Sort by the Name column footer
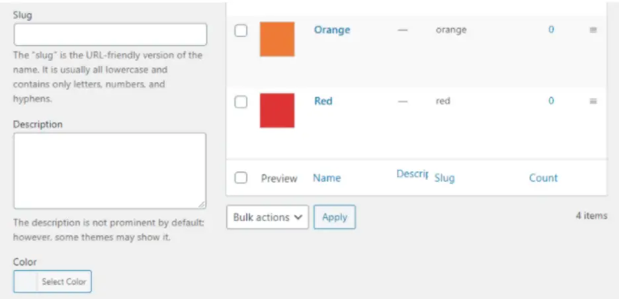Viewport: 619px width, 299px height. point(327,178)
